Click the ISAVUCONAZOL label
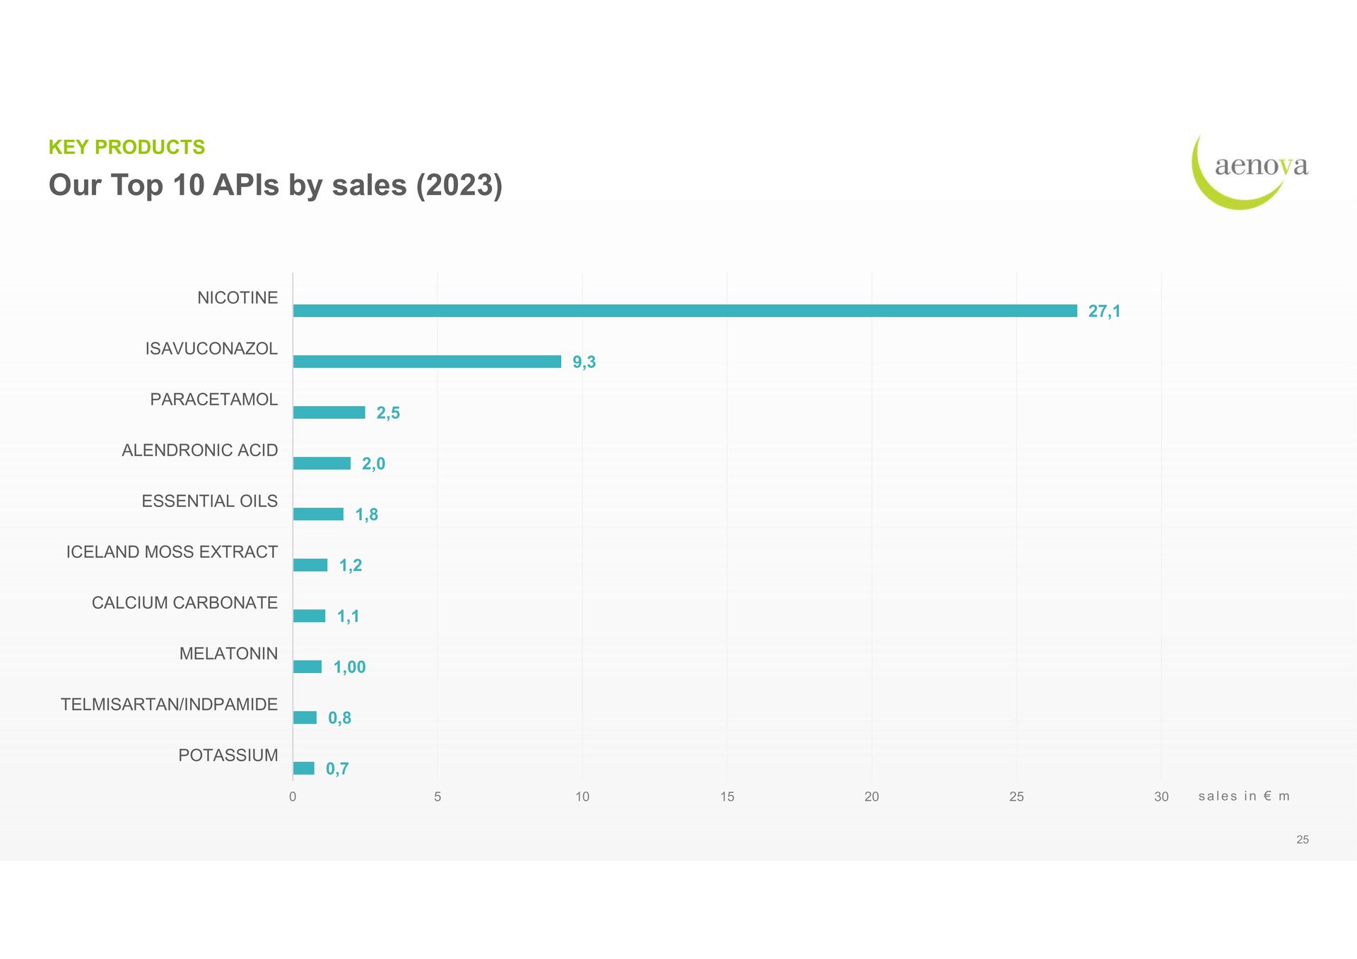The width and height of the screenshot is (1357, 959). (x=211, y=349)
